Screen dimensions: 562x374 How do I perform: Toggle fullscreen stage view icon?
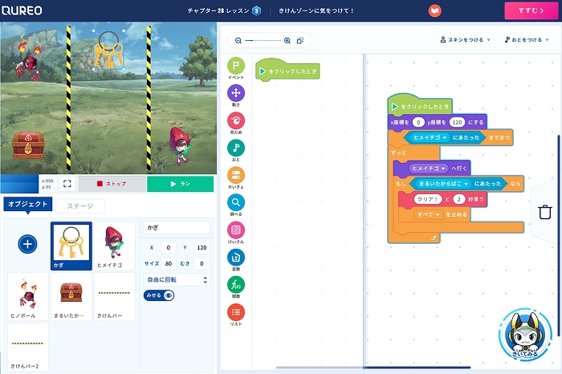(67, 184)
